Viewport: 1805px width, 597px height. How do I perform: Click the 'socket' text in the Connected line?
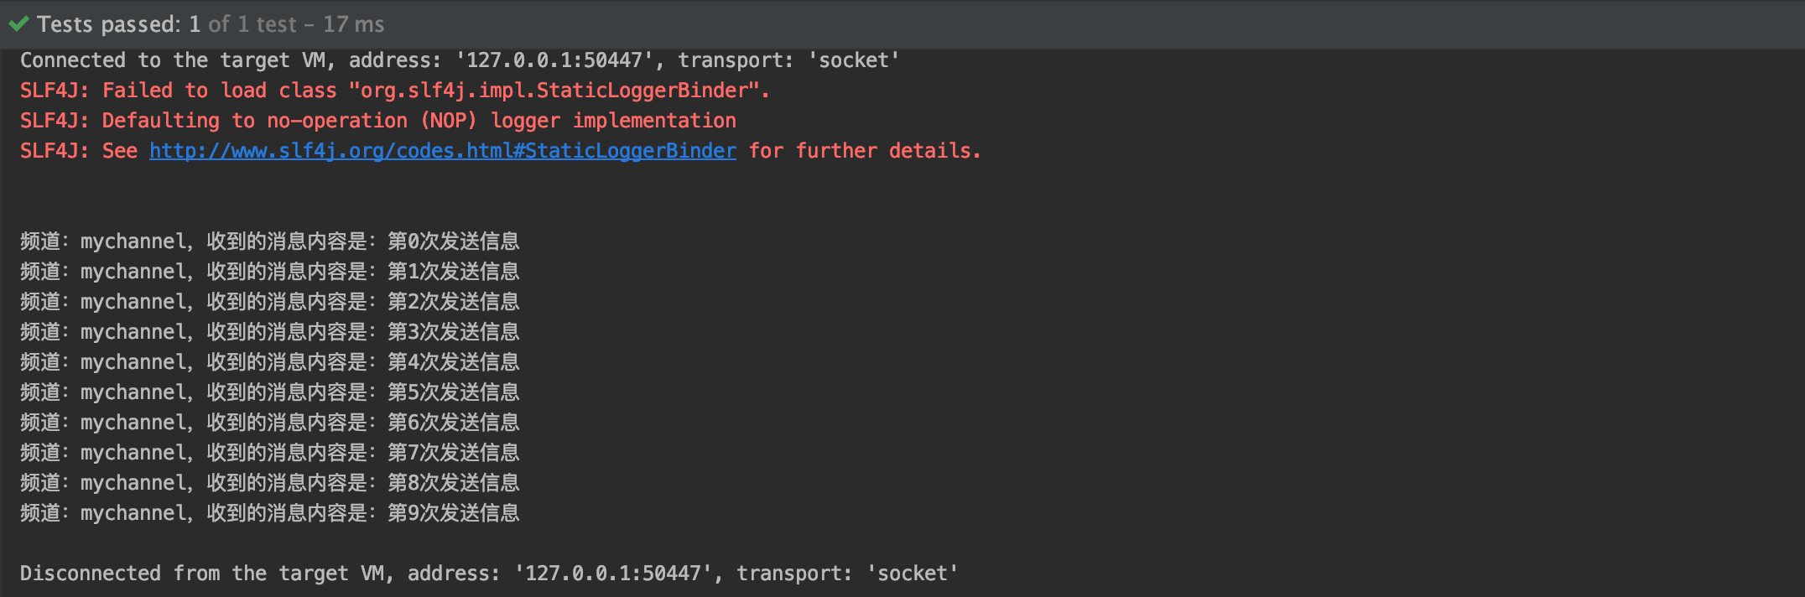853,60
